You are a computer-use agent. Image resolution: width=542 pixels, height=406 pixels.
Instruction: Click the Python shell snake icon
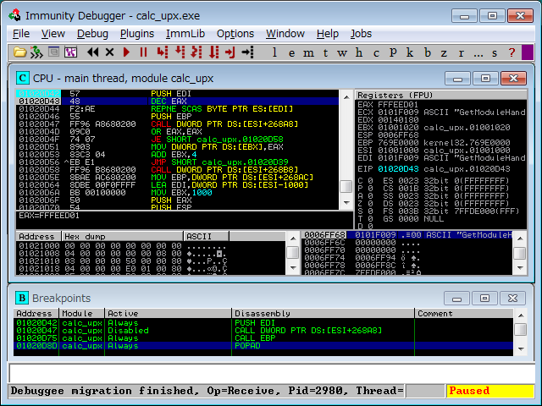36,52
